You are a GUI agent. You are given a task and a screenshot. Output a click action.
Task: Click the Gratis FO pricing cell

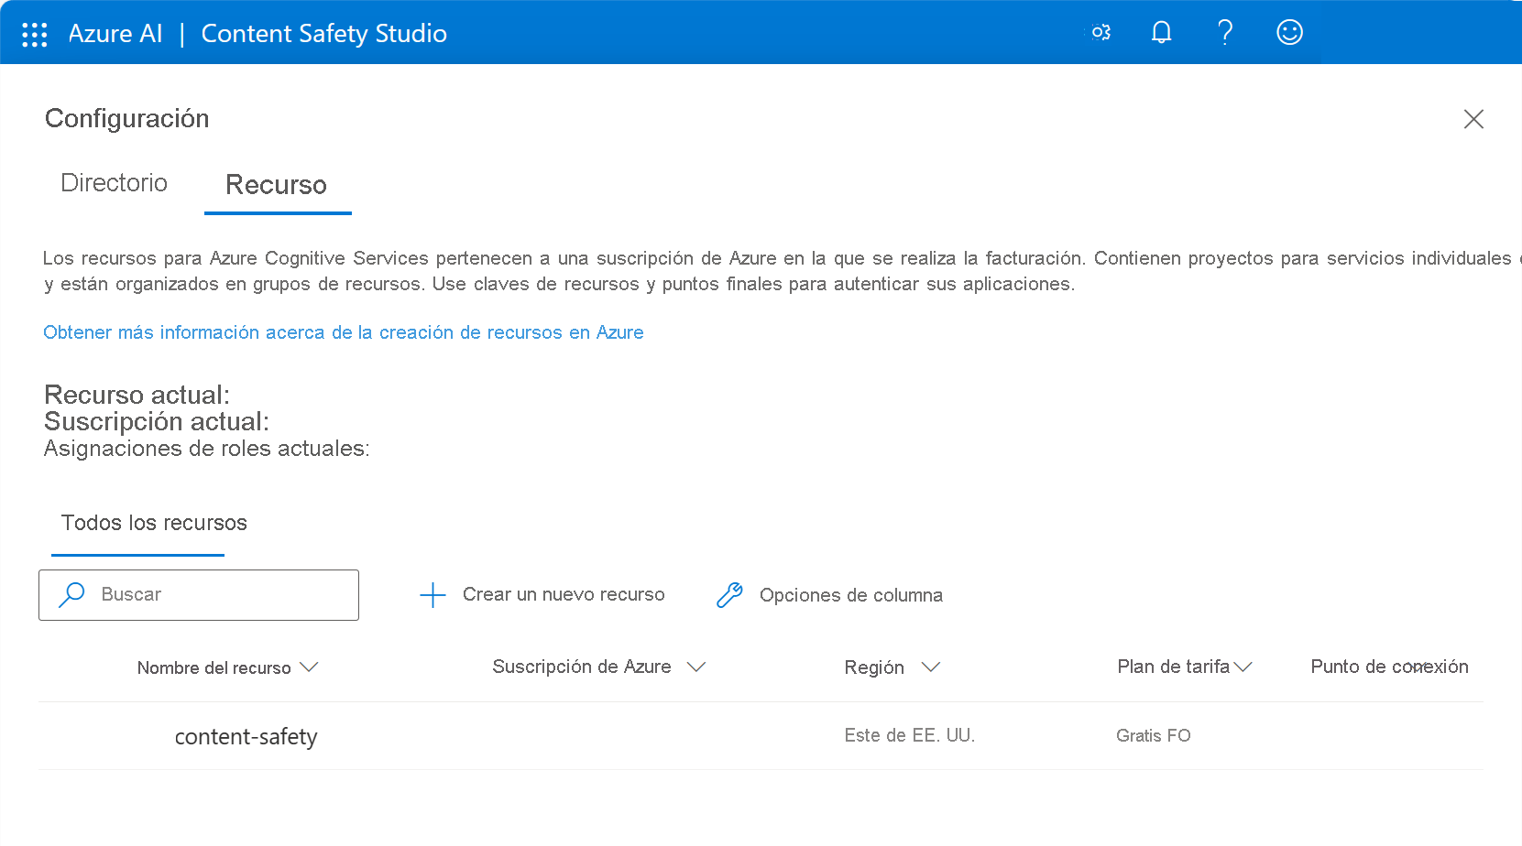pos(1154,735)
